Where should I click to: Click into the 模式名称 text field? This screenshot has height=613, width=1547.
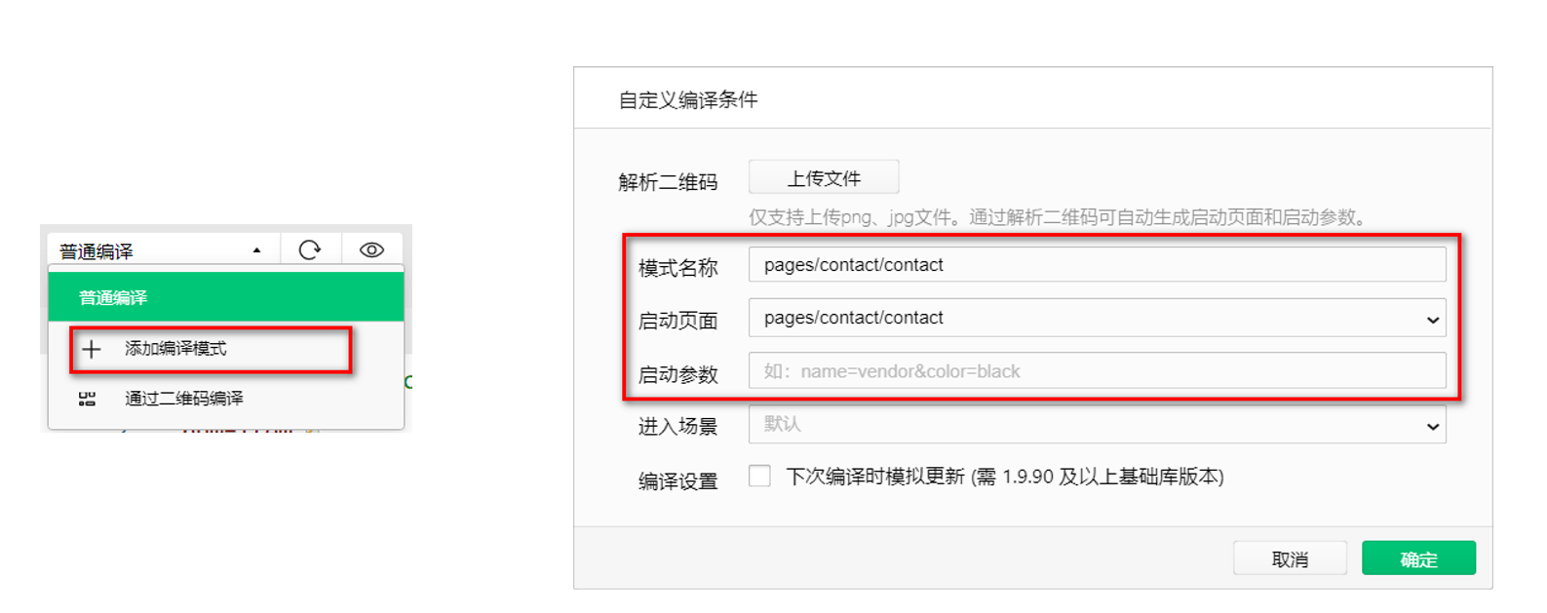[1096, 265]
